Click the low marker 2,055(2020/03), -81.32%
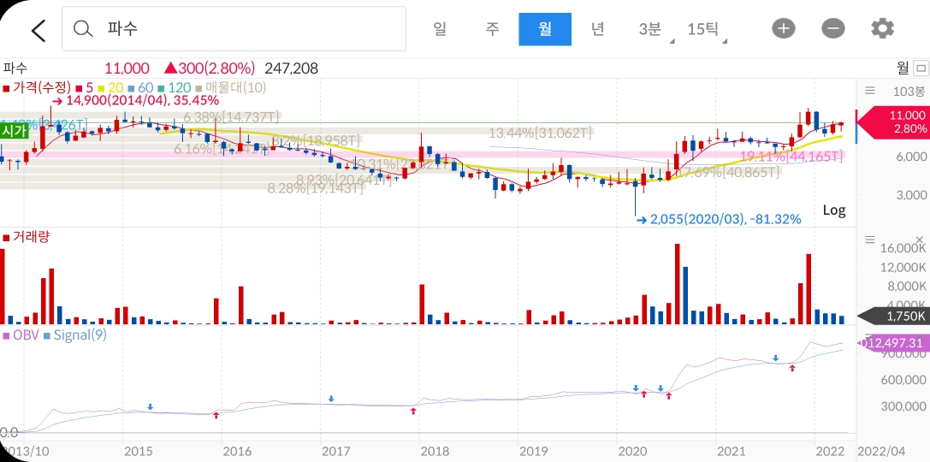930x462 pixels. 719,219
